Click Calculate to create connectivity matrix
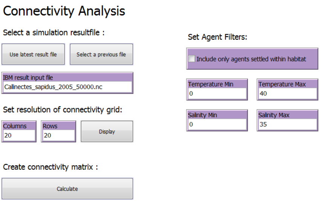The image size is (321, 201). pos(67,189)
